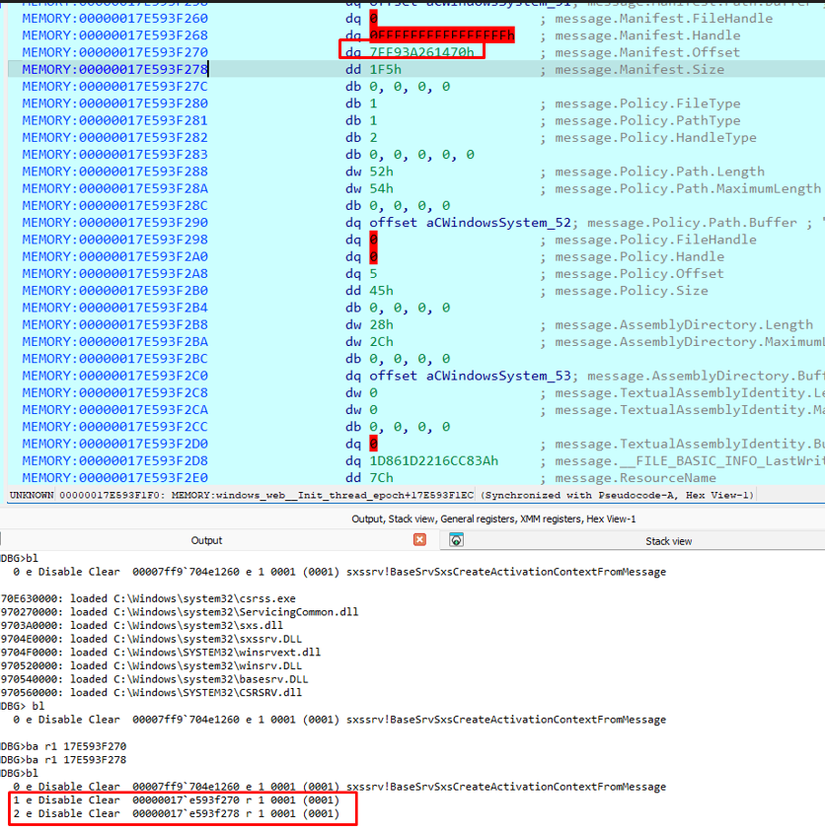Click breakpoint 2 entry at e593f278
825x831 pixels.
(176, 813)
